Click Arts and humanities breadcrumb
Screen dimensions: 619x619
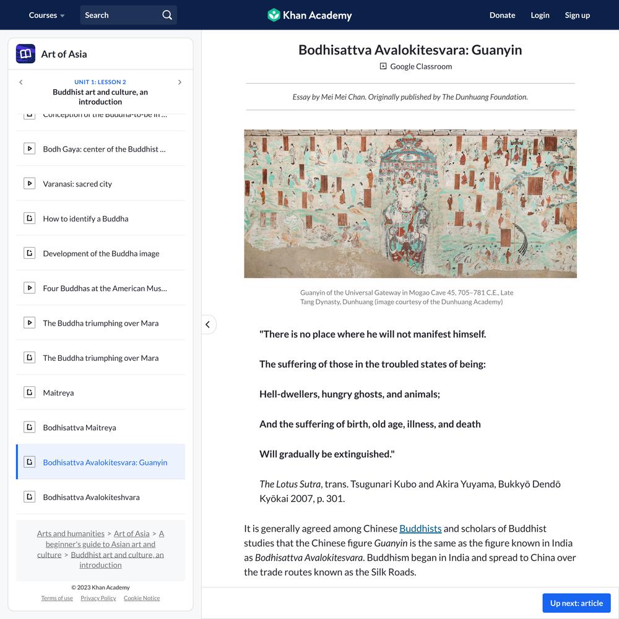tap(71, 534)
